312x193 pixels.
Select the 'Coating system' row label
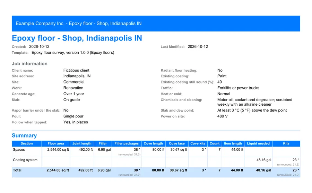(x=25, y=160)
